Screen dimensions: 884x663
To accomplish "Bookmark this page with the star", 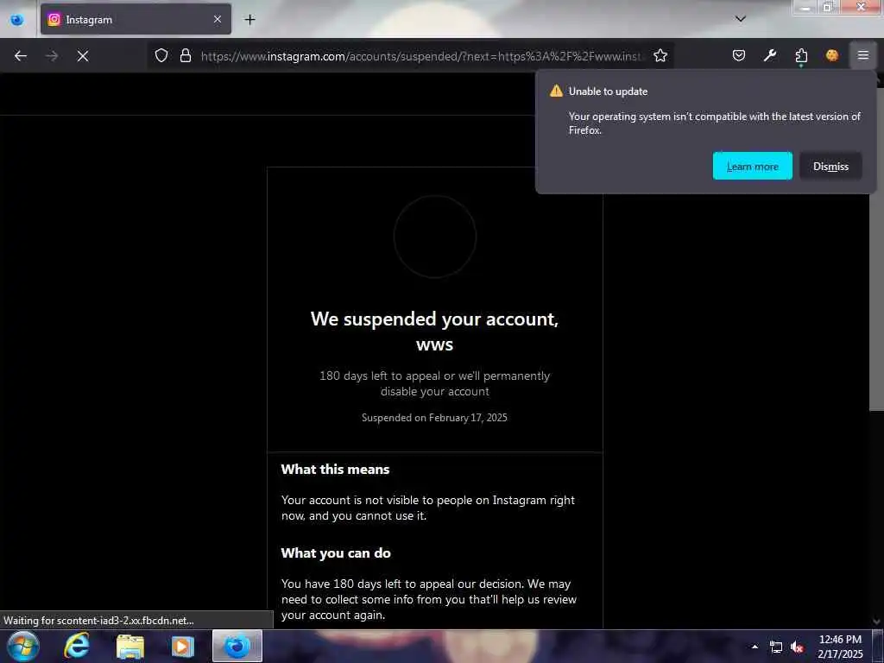I will click(660, 56).
